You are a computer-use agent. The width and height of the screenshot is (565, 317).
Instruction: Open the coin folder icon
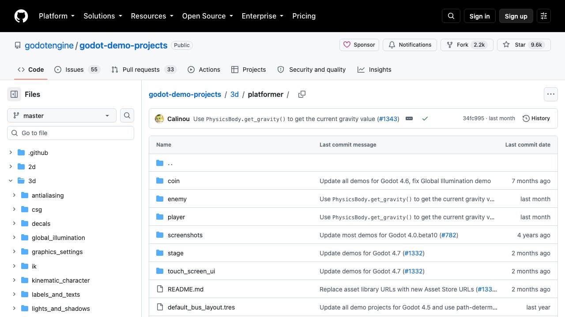(160, 181)
